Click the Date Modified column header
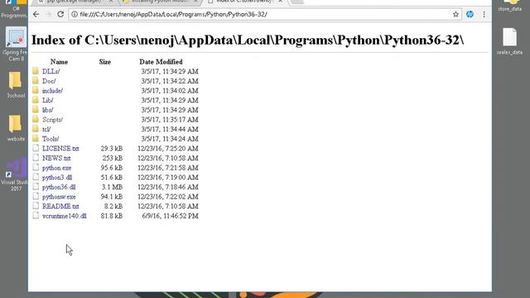This screenshot has width=530, height=298. point(161,62)
